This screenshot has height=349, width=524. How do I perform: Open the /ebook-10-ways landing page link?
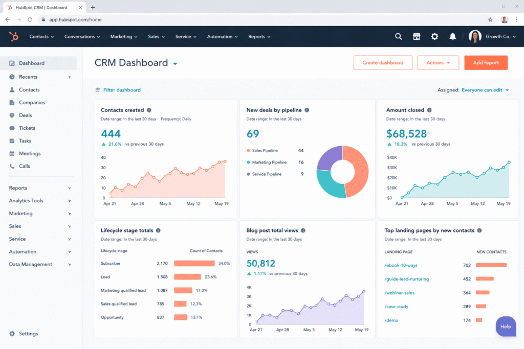[x=401, y=266]
